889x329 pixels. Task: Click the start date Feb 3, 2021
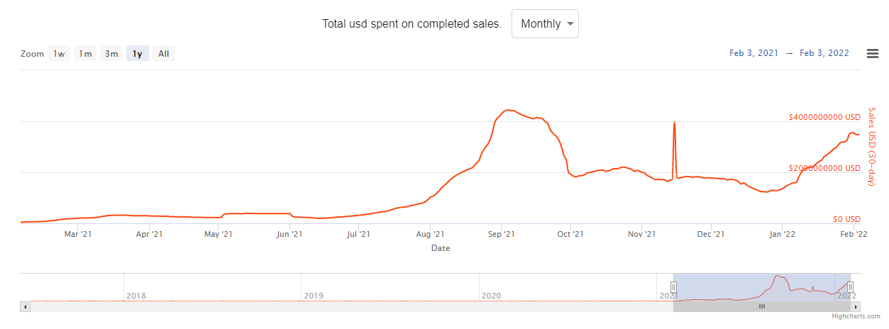tap(753, 54)
